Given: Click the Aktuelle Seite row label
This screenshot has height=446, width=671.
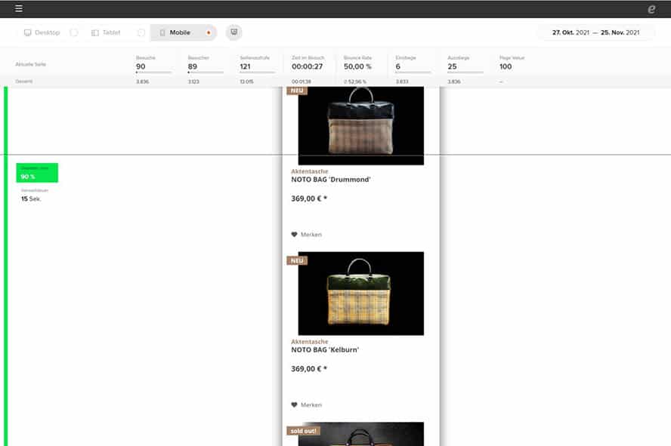Looking at the screenshot, I should pos(31,64).
